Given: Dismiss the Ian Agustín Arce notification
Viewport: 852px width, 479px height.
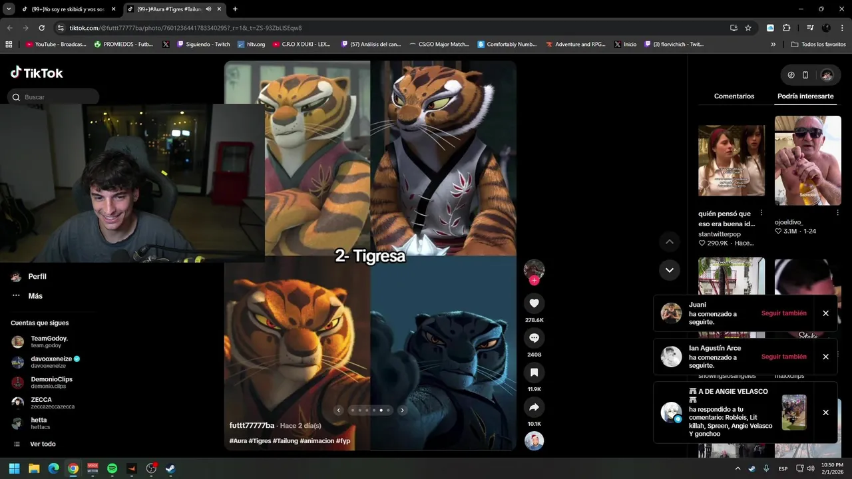Looking at the screenshot, I should 825,357.
